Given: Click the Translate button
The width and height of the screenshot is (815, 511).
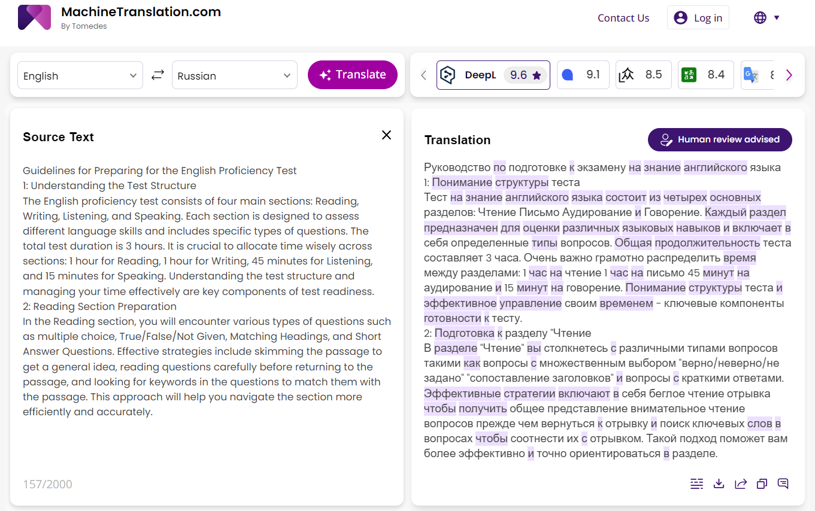Looking at the screenshot, I should [x=353, y=75].
